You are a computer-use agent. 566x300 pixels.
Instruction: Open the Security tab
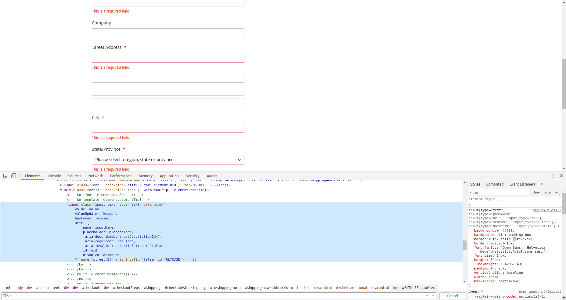[x=193, y=176]
